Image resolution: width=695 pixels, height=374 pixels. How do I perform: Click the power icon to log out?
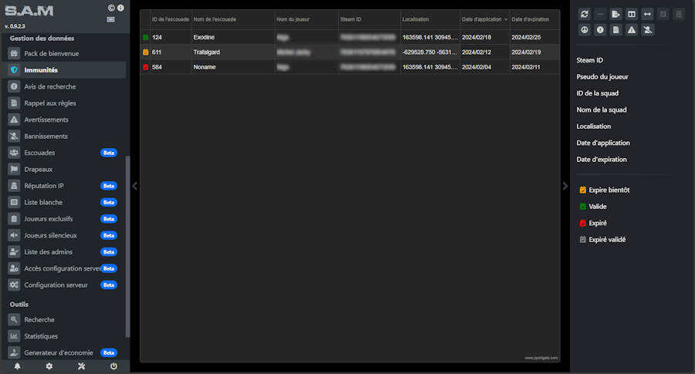coord(114,366)
